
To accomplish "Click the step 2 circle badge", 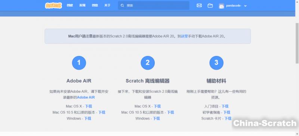I will [148, 63].
